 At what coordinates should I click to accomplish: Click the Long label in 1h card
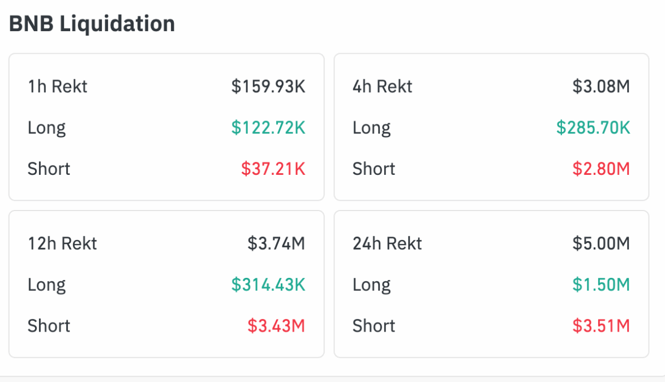click(46, 128)
